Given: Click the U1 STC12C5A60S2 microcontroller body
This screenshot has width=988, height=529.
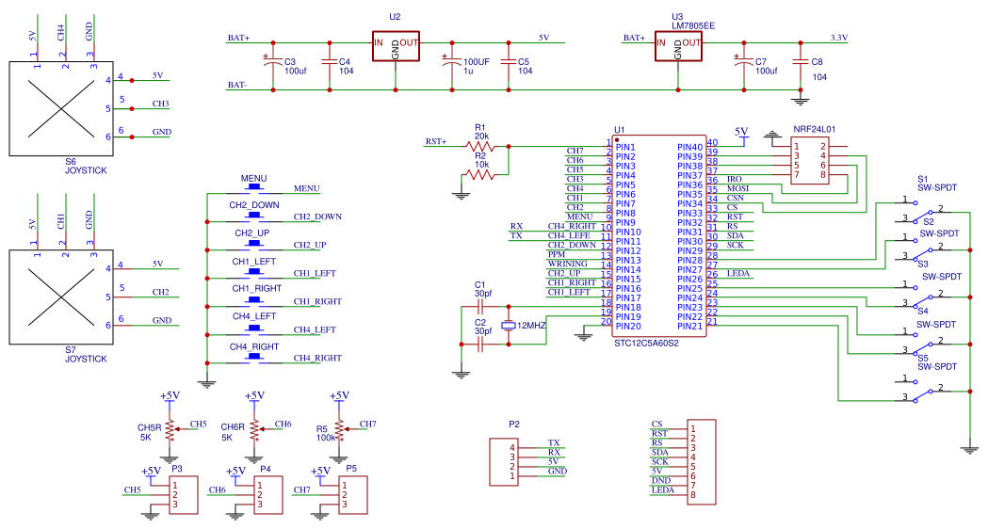Looking at the screenshot, I should coord(659,235).
